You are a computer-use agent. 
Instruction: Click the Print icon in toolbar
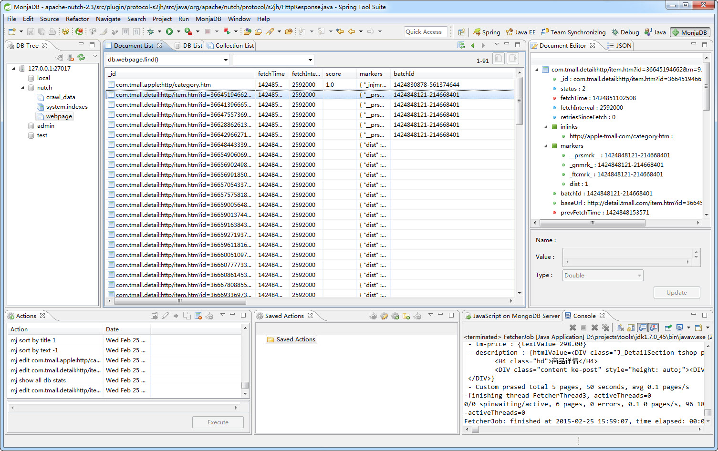52,32
